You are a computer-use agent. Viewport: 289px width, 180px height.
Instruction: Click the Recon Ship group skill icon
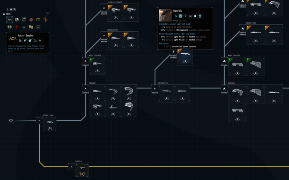[x=243, y=29]
